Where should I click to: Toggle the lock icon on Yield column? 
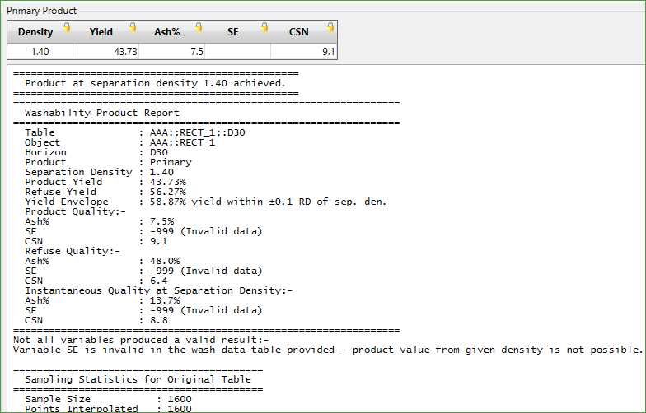tap(133, 27)
